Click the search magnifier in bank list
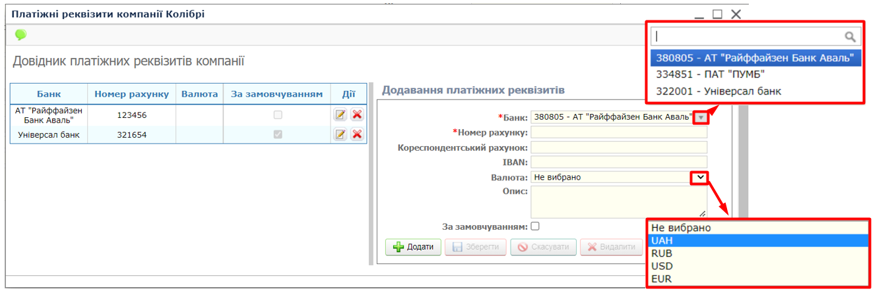Viewport: 892px width, 293px height. [x=850, y=37]
